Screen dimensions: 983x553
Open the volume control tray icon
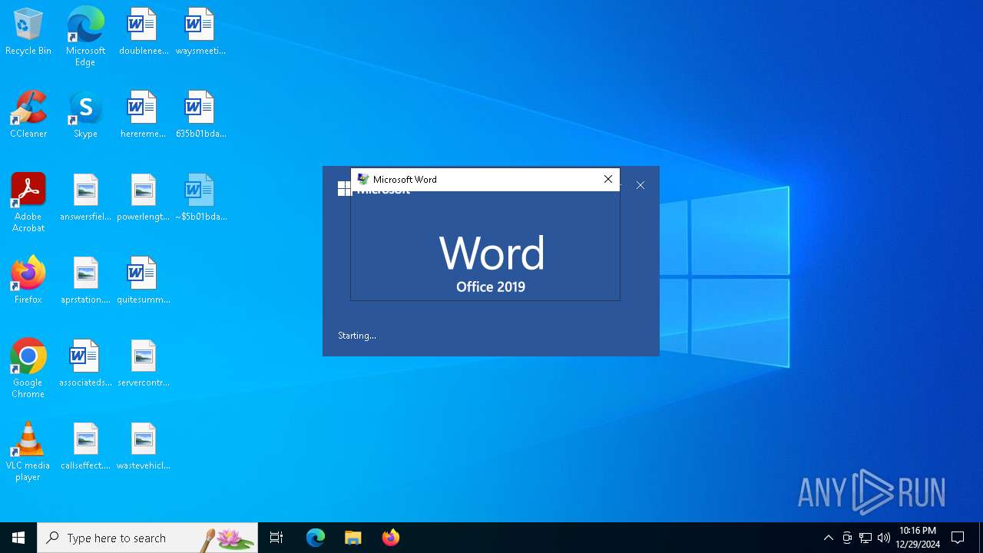tap(884, 538)
